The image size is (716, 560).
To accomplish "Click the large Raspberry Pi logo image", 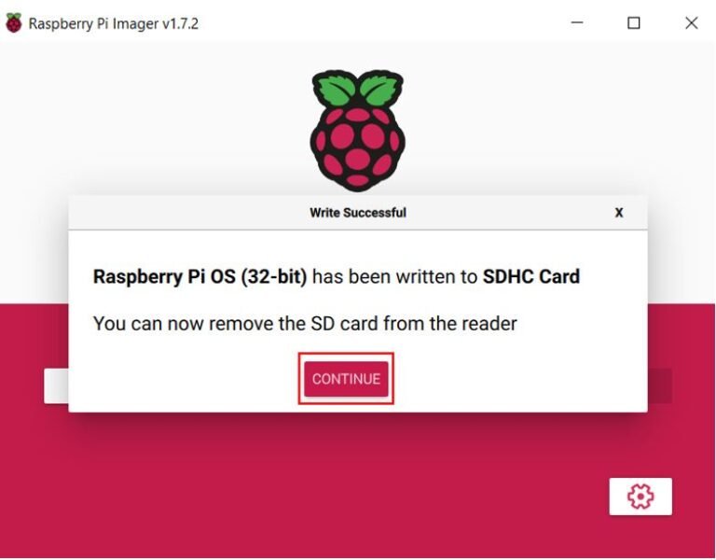I will pyautogui.click(x=358, y=131).
